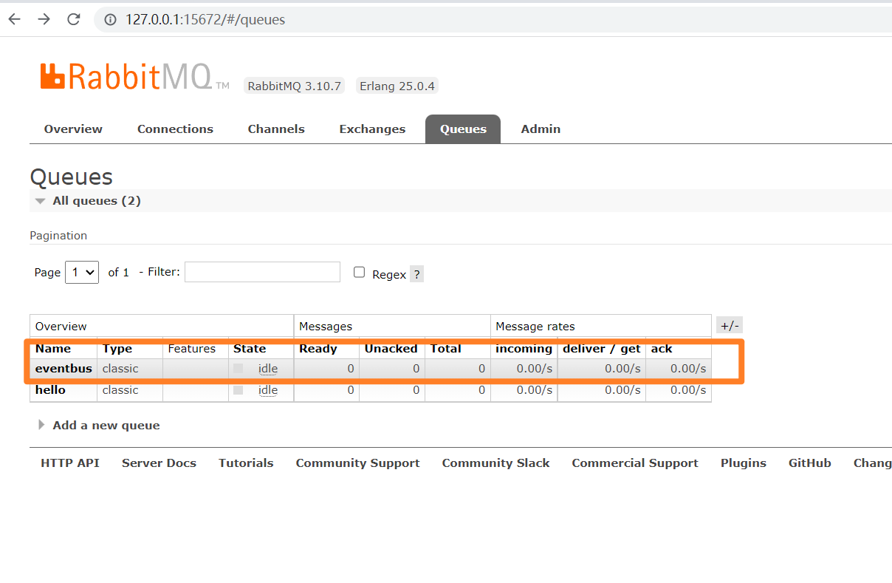Enable the Regex checkbox
892x583 pixels.
360,273
